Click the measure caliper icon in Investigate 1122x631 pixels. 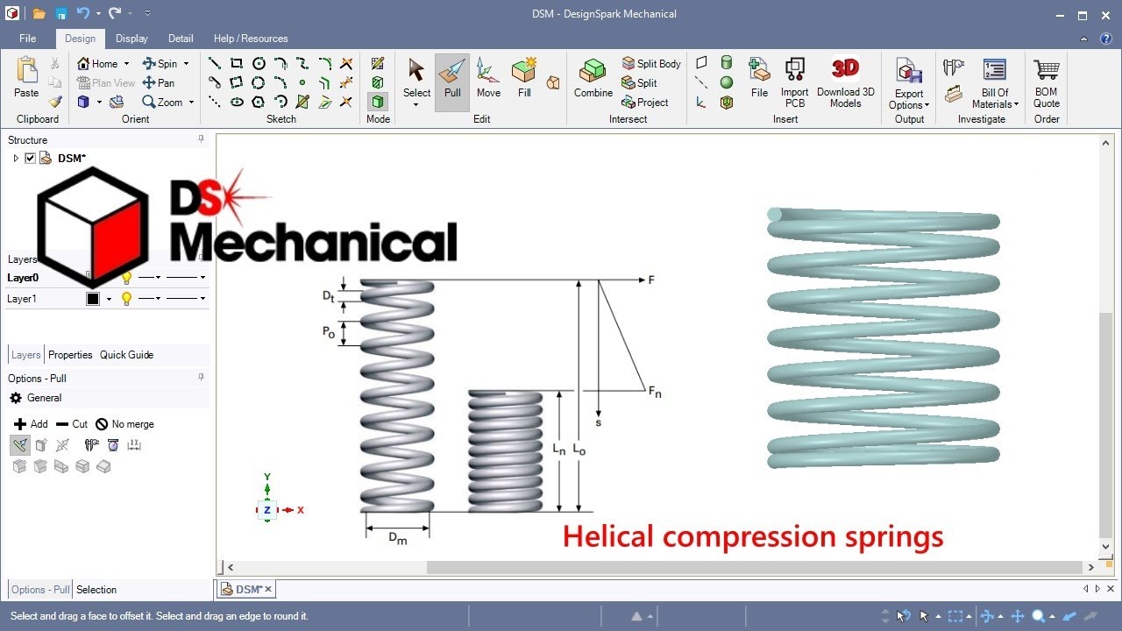(x=953, y=67)
